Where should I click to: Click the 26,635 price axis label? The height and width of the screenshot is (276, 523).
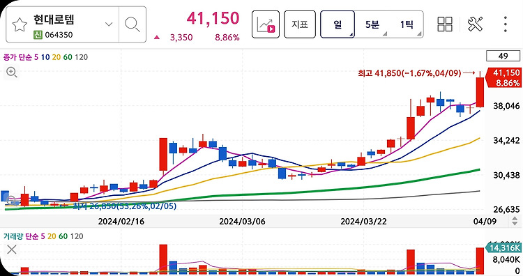[506, 209]
